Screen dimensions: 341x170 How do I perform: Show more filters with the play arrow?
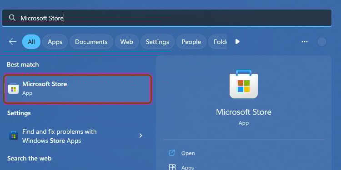tap(237, 42)
